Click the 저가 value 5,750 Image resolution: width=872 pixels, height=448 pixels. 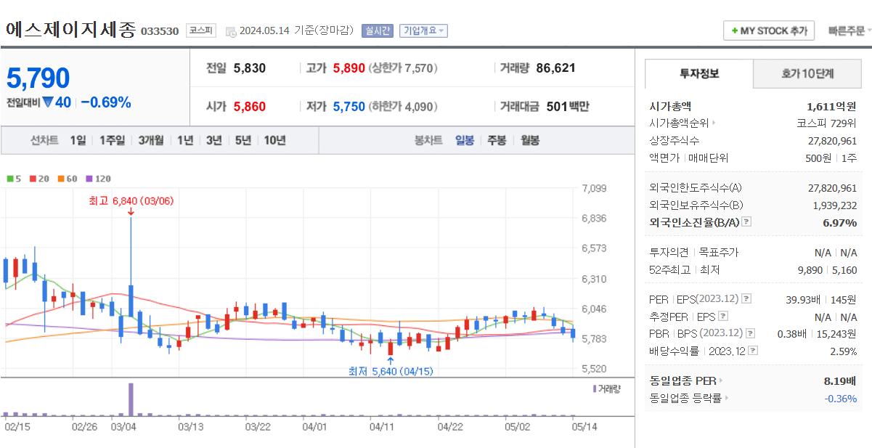pos(349,107)
